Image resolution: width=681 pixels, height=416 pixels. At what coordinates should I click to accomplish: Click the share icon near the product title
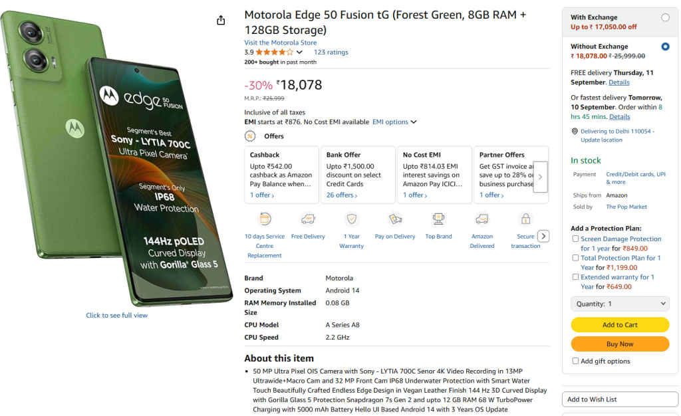pyautogui.click(x=221, y=20)
